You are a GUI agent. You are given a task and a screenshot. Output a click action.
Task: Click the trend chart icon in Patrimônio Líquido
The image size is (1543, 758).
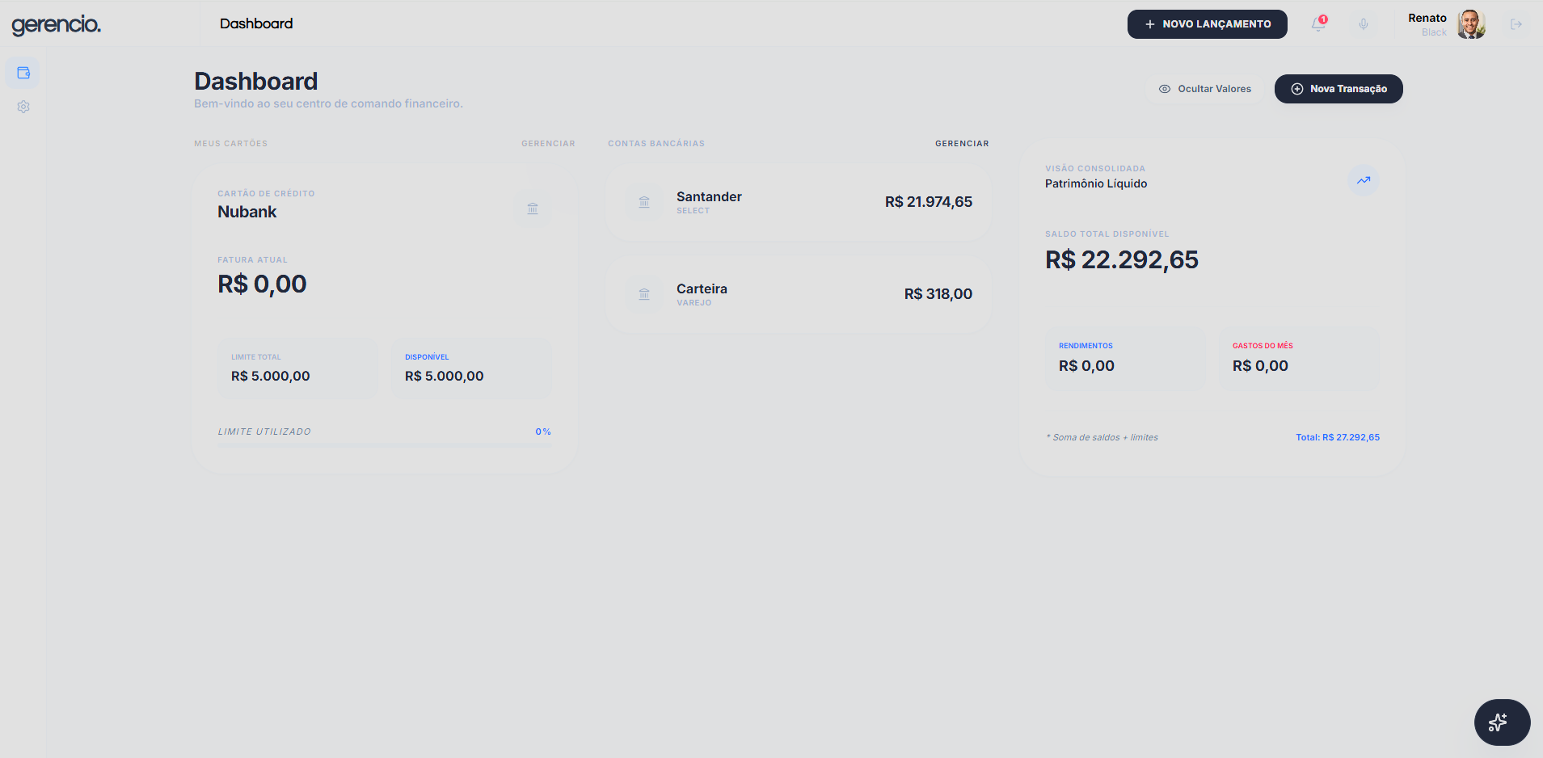click(x=1364, y=180)
